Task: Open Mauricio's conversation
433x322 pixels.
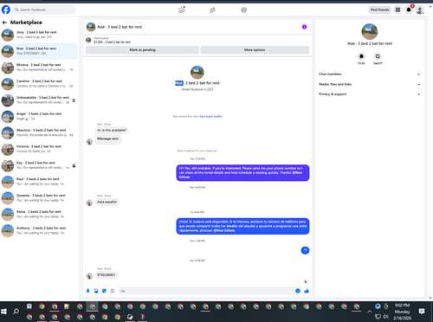Action: tap(39, 132)
